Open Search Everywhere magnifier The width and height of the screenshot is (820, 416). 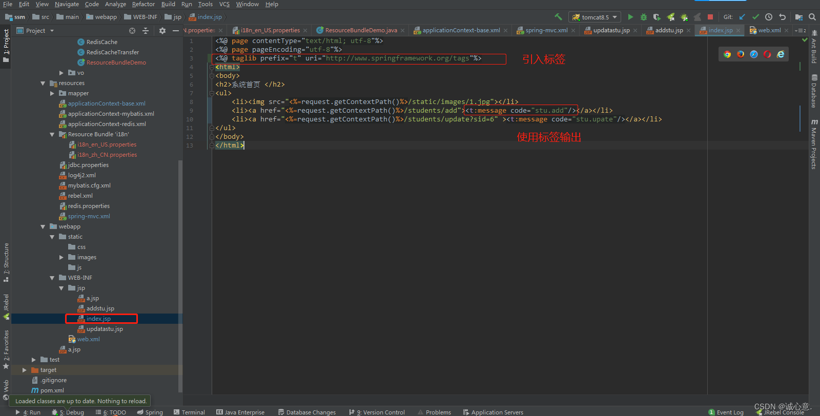pyautogui.click(x=812, y=17)
